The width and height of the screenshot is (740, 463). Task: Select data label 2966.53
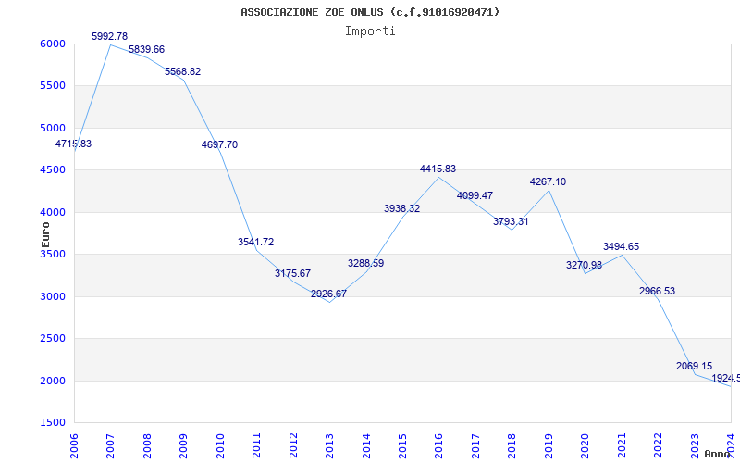(658, 291)
